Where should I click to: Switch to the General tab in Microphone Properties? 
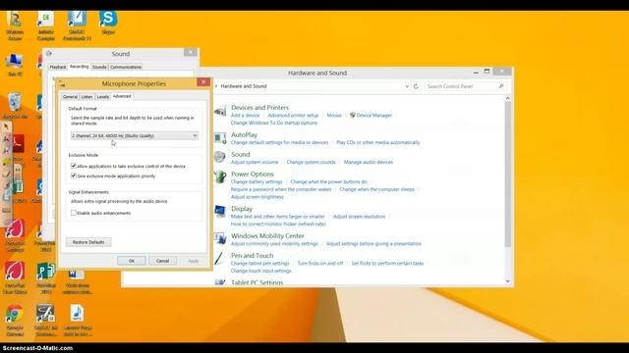point(70,96)
